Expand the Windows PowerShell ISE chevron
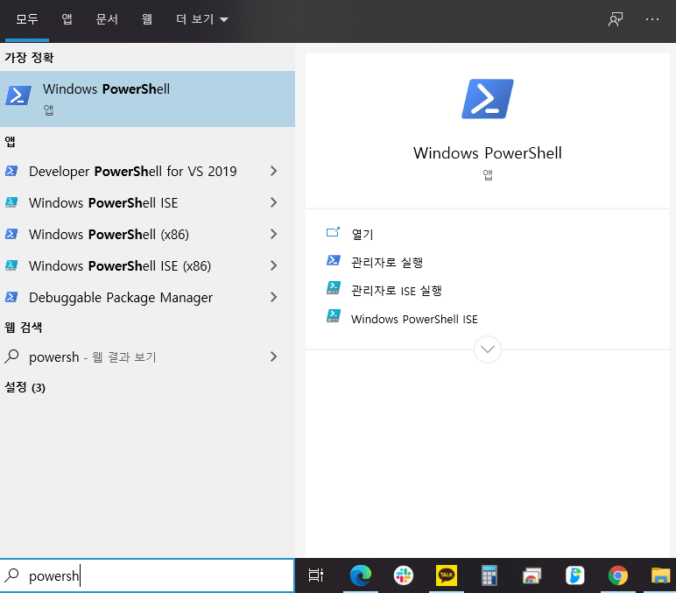Viewport: 676px width, 593px height. [273, 202]
